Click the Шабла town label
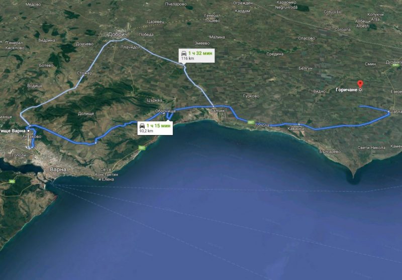The height and width of the screenshot is (280, 402). pyautogui.click(x=395, y=112)
